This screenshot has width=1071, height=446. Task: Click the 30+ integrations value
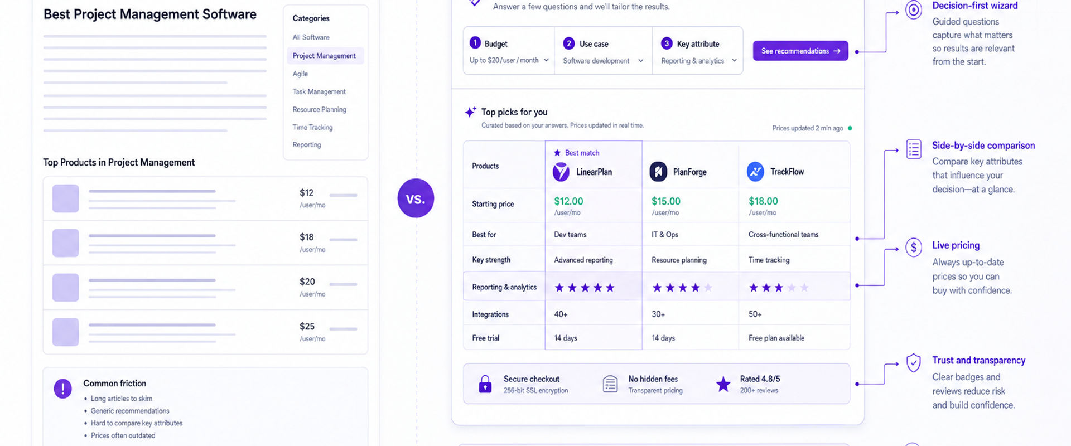pos(658,314)
